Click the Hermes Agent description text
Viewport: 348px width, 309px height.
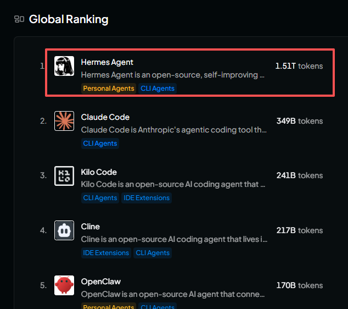173,75
